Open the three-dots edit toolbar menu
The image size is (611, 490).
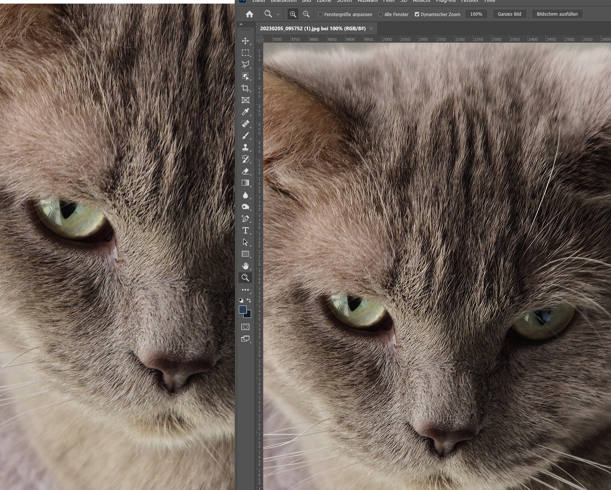coord(245,290)
